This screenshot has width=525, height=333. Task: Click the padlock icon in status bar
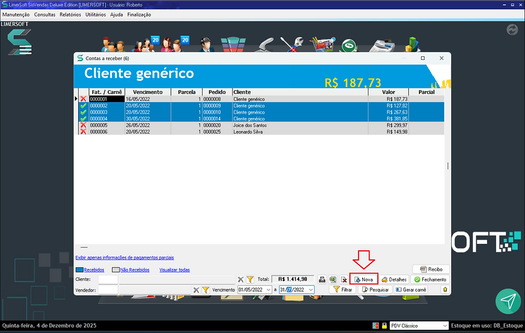385,325
